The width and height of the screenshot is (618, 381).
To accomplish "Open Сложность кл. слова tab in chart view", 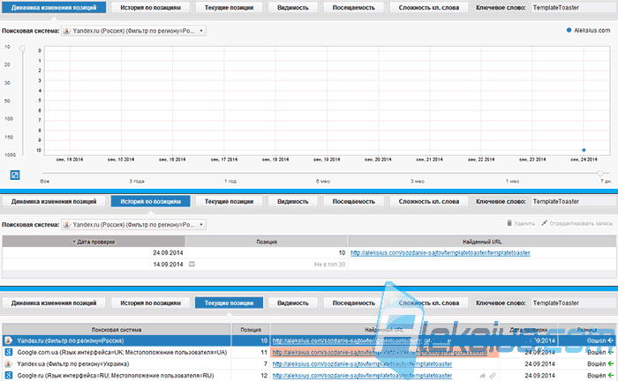I will tap(429, 7).
